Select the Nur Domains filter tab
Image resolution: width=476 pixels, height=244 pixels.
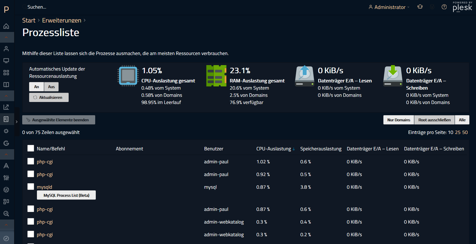(398, 120)
